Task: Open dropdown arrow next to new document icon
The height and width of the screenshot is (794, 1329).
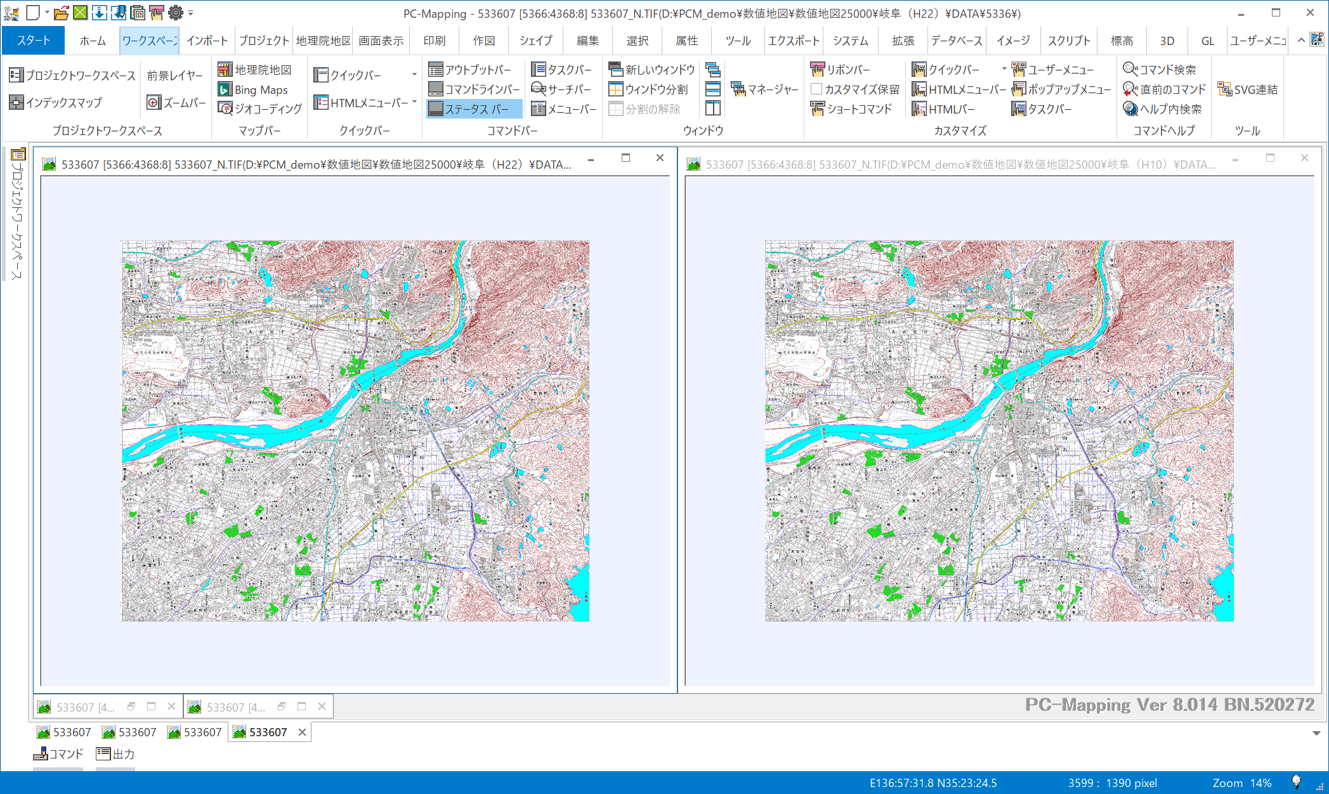Action: pyautogui.click(x=46, y=12)
